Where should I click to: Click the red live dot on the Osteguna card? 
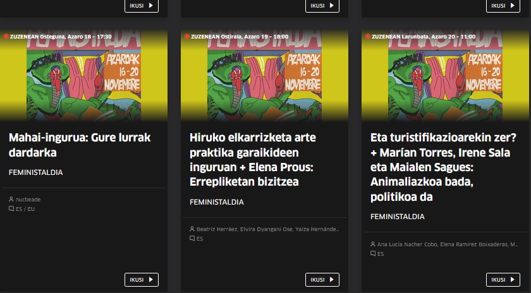click(x=6, y=37)
